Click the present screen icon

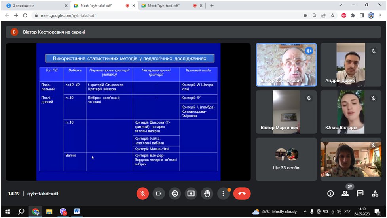pos(191,194)
